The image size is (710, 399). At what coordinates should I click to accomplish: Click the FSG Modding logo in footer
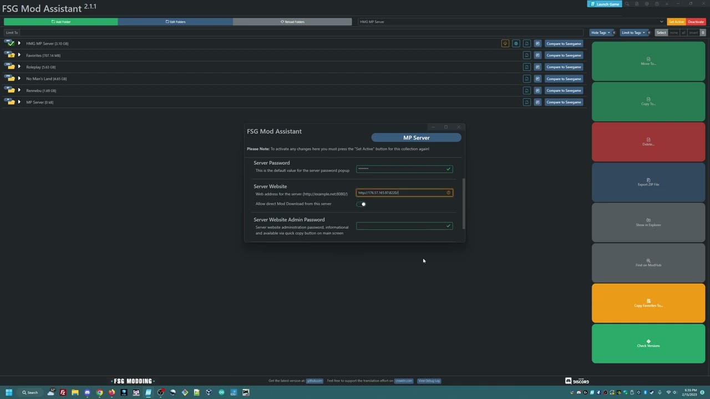(133, 381)
